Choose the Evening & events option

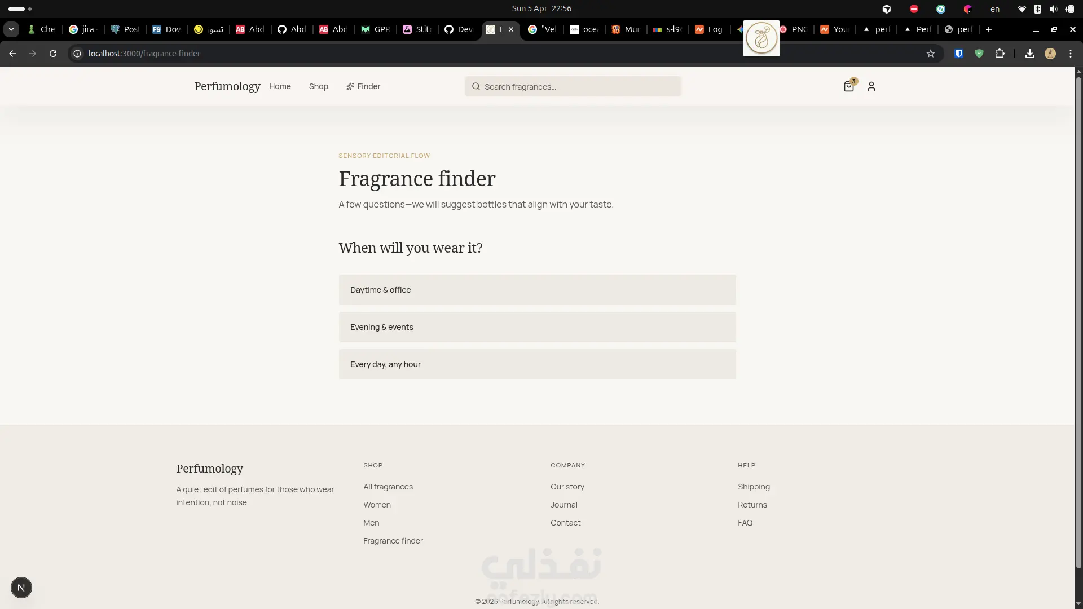537,327
